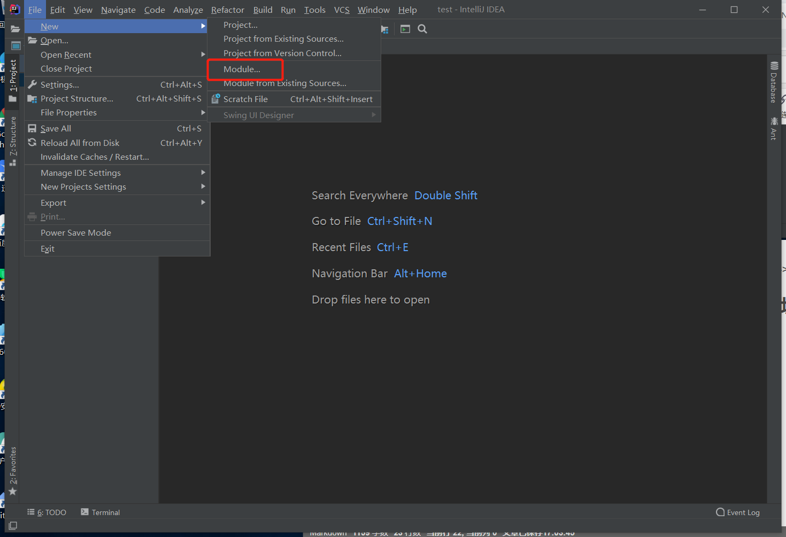Screen dimensions: 786x537
Task: Select New Project...
Action: (294, 25)
